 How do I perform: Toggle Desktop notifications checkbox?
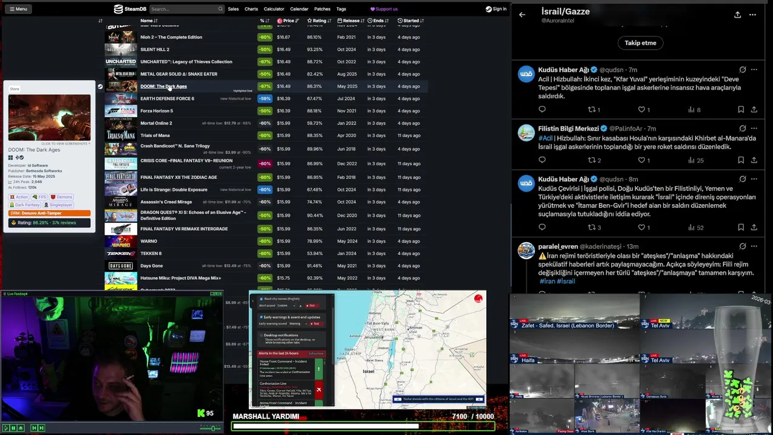(261, 335)
